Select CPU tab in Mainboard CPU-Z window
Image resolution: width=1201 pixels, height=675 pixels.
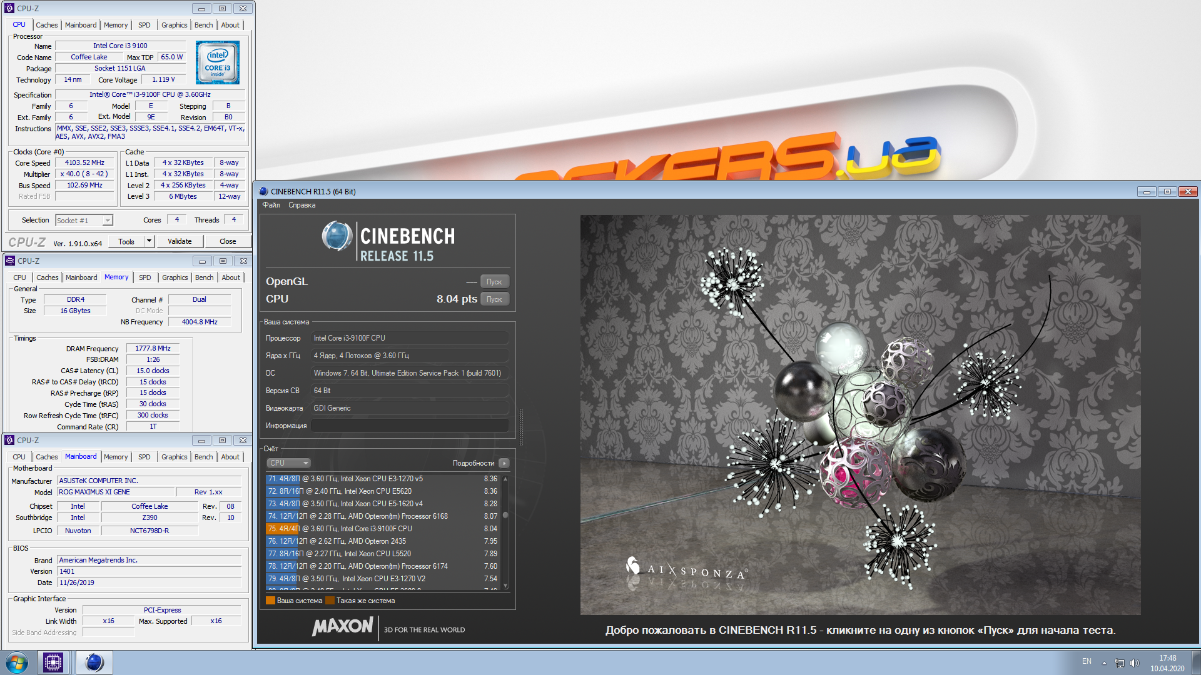point(19,457)
